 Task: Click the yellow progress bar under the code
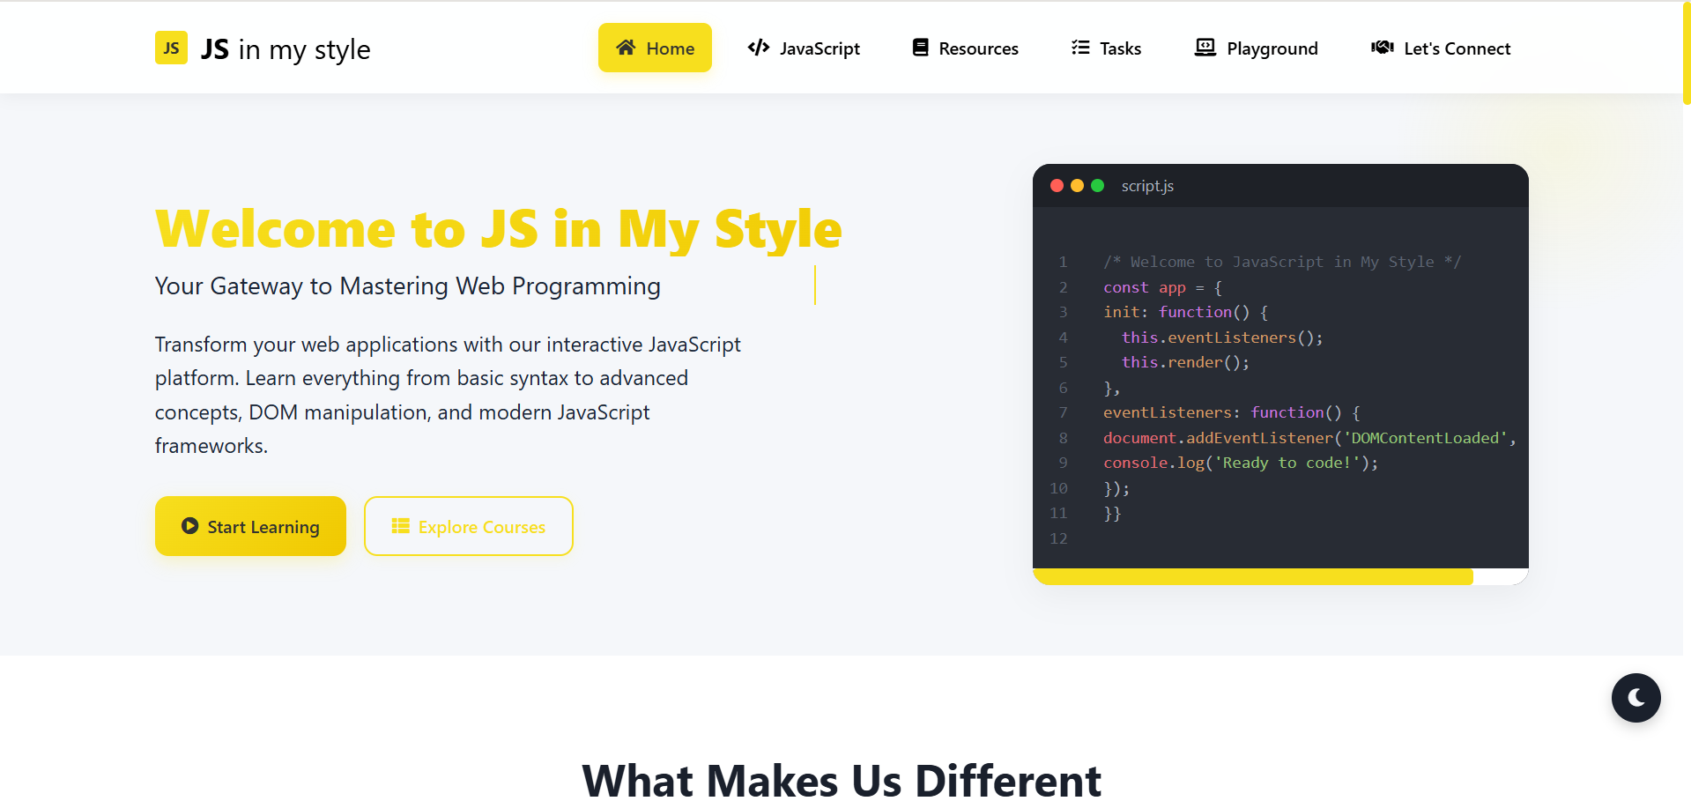pos(1252,577)
